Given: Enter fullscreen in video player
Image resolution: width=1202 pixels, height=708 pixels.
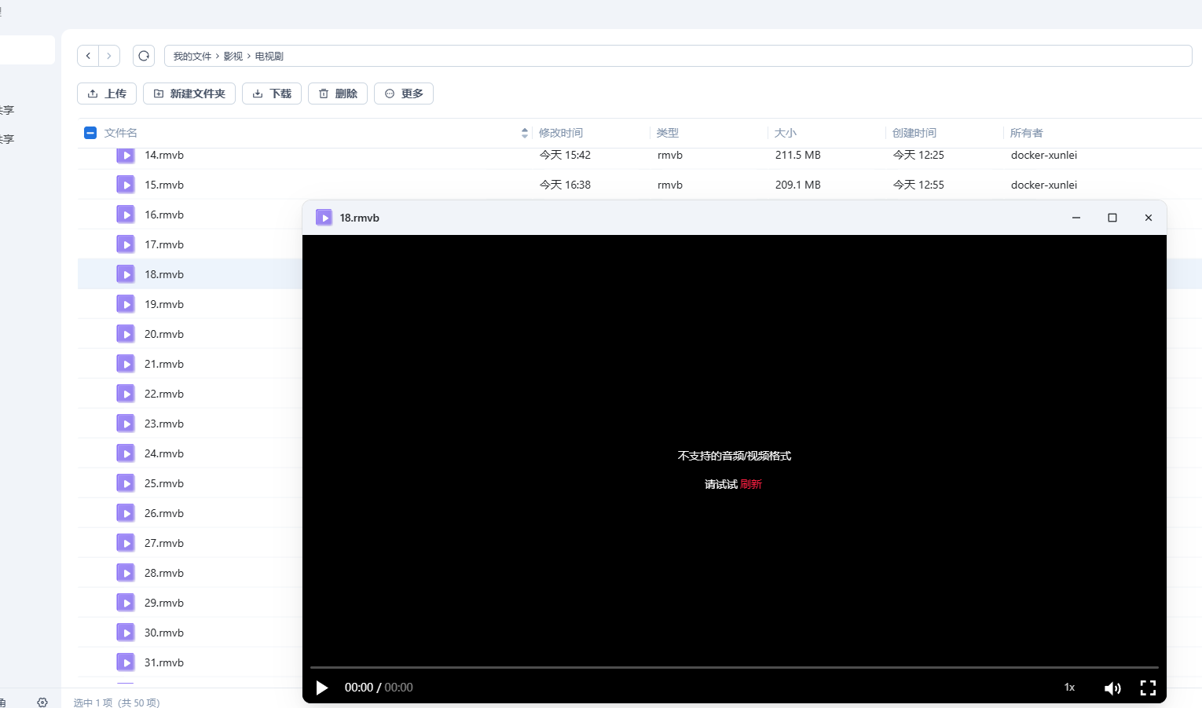Looking at the screenshot, I should [1148, 688].
